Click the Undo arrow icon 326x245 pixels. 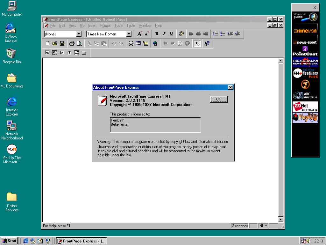point(114,43)
